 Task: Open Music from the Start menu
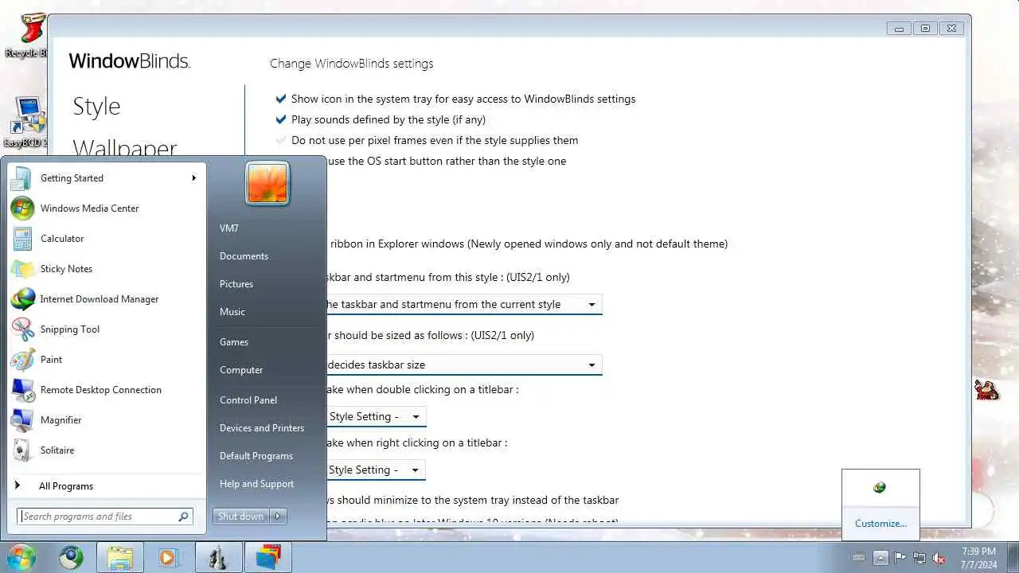[232, 312]
